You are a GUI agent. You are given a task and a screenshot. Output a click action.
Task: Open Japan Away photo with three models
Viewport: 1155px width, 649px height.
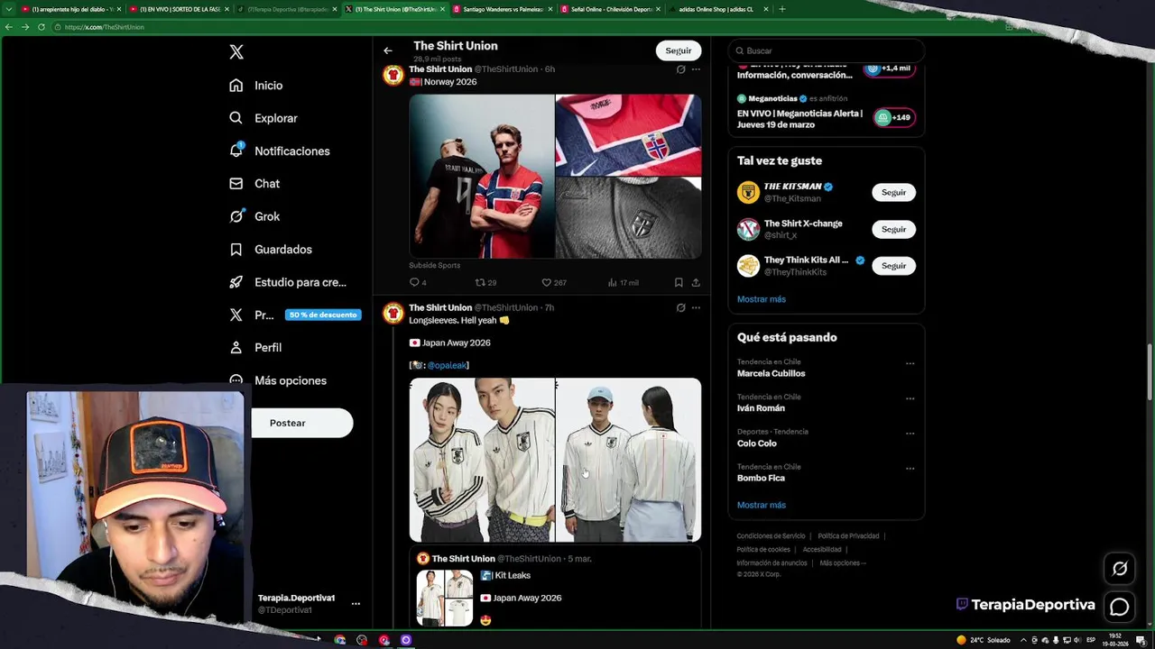pyautogui.click(x=482, y=460)
